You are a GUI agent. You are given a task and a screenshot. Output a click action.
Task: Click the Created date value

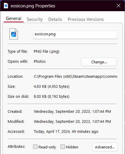[72, 112]
